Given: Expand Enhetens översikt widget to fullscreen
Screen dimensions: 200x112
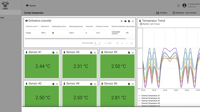Looking at the screenshot, I should click(133, 21).
